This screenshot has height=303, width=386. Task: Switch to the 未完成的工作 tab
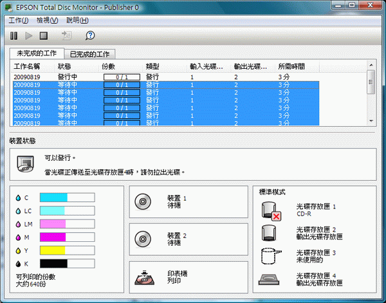(37, 53)
